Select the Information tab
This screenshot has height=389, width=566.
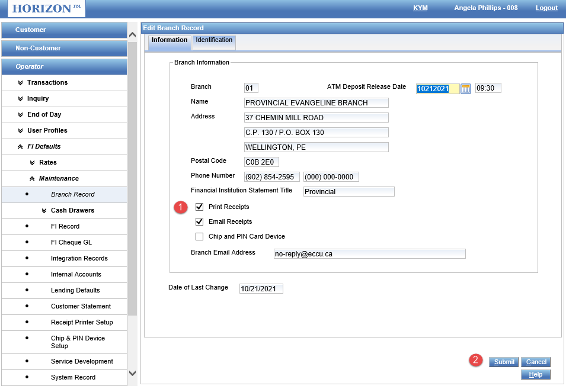pos(170,40)
